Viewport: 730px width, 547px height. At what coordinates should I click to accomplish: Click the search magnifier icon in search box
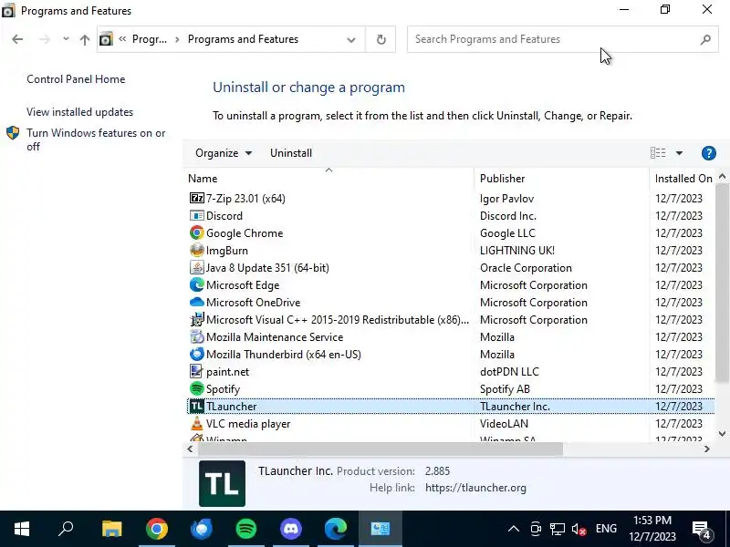(x=705, y=39)
